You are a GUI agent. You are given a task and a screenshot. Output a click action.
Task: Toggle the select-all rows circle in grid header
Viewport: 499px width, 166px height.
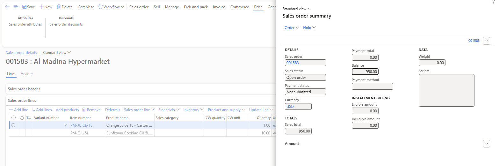point(13,117)
